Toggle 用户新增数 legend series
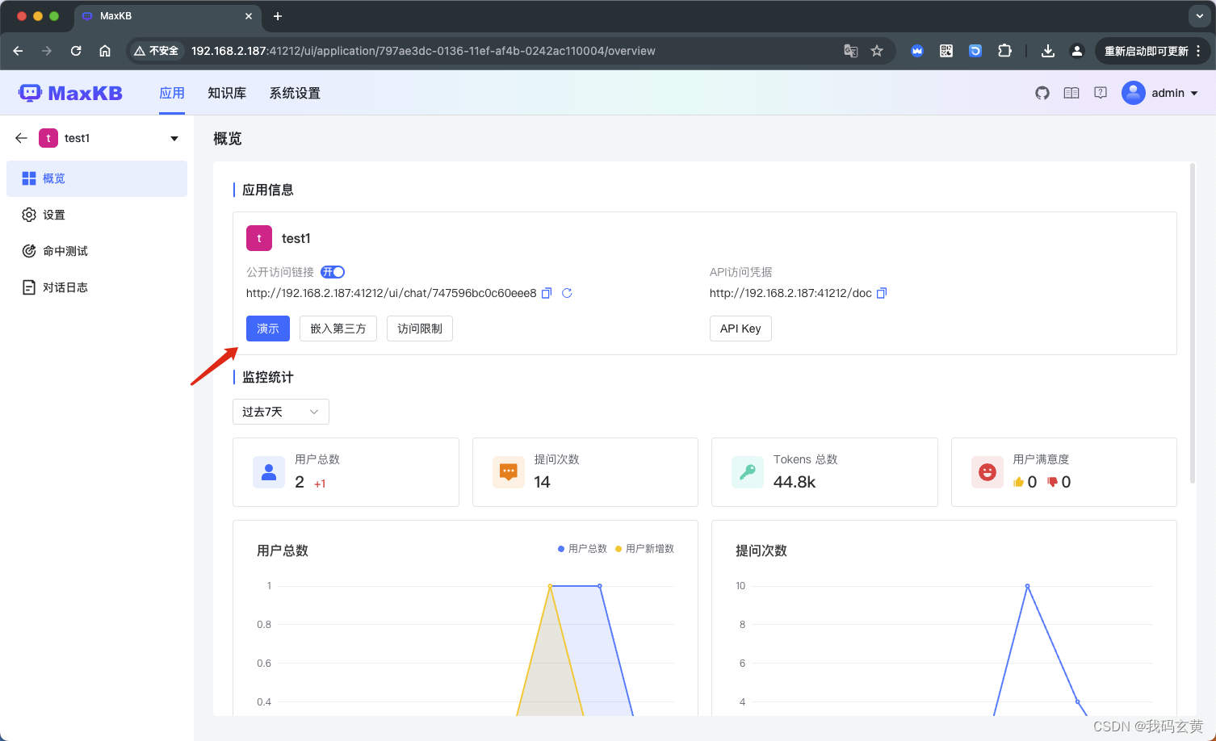The width and height of the screenshot is (1216, 741). [x=644, y=549]
